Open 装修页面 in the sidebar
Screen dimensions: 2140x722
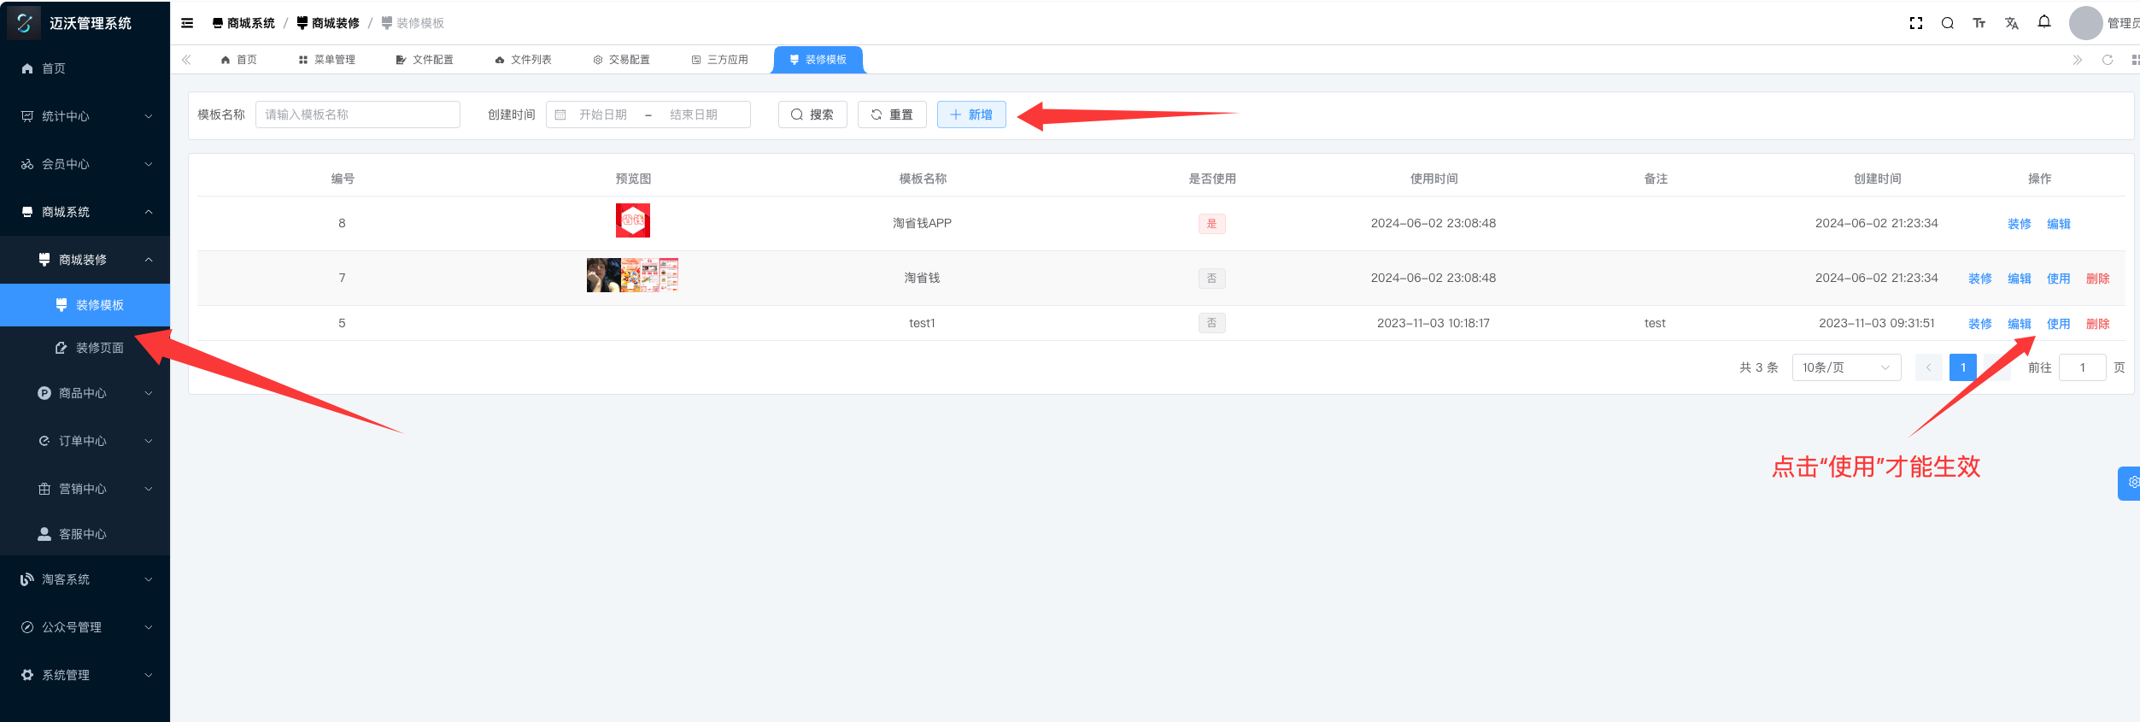[99, 348]
